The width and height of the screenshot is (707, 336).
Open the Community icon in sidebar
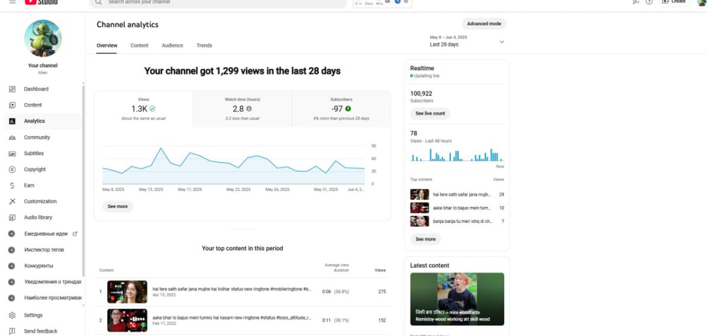(12, 137)
